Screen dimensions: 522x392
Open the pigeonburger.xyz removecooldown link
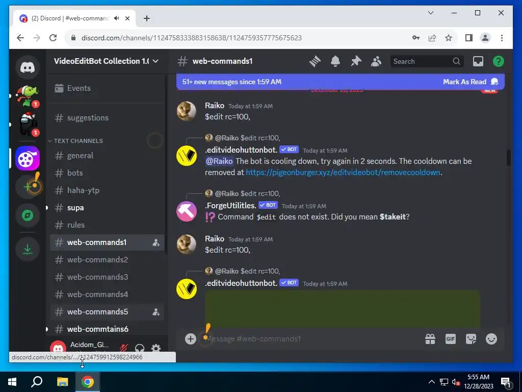343,173
